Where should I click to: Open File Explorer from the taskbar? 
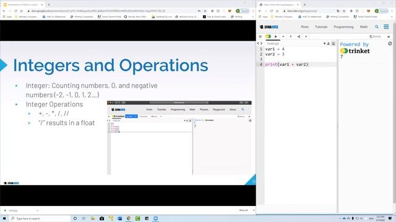93,218
